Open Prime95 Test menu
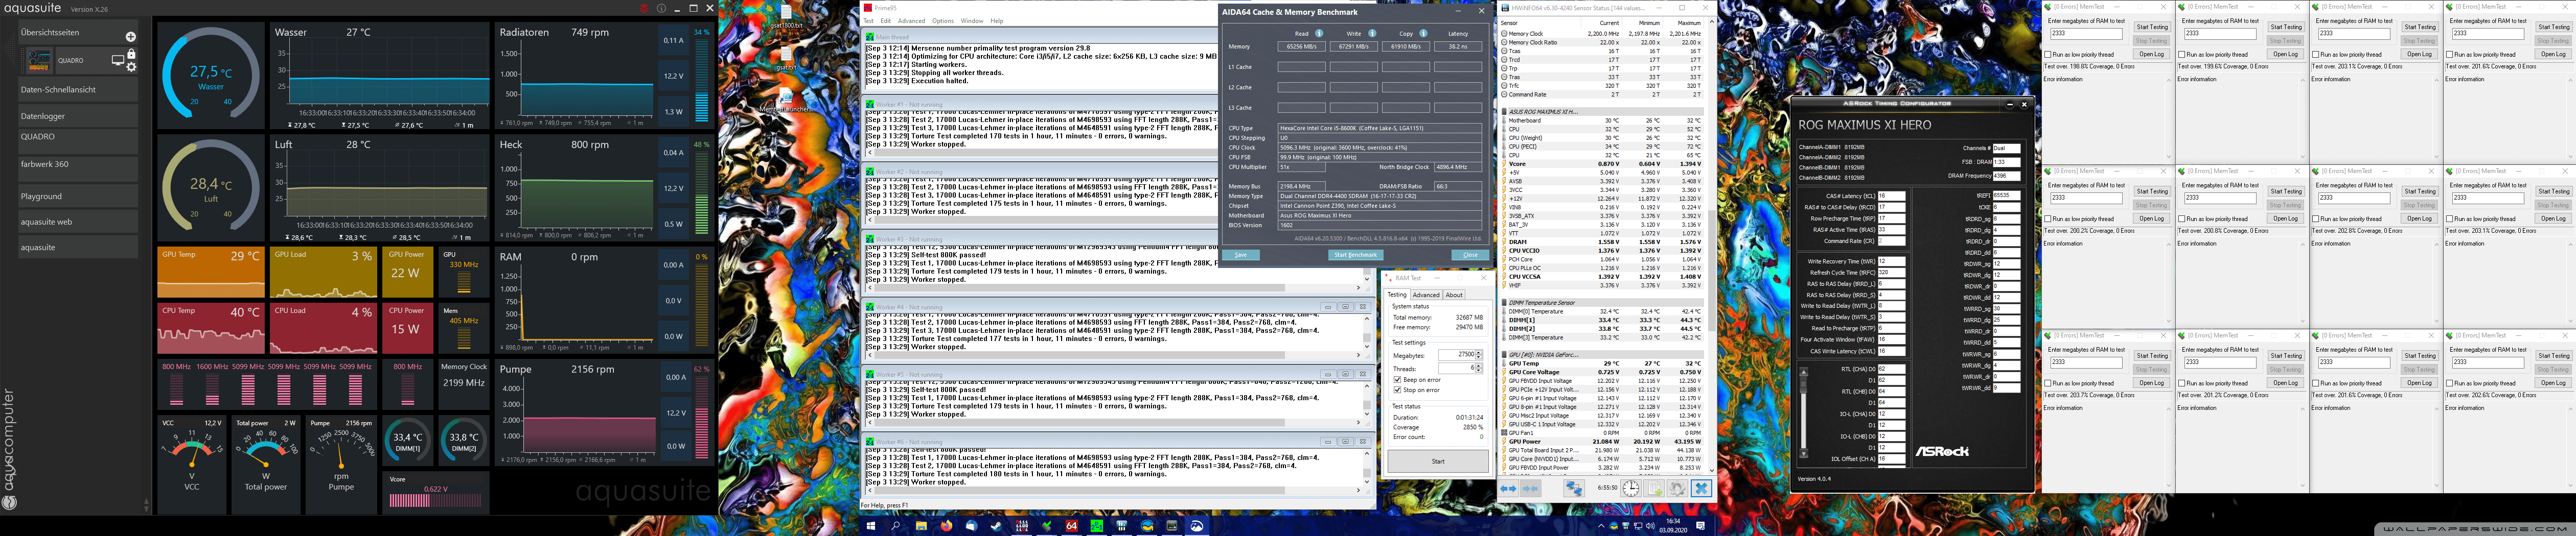The image size is (2576, 536). (869, 21)
